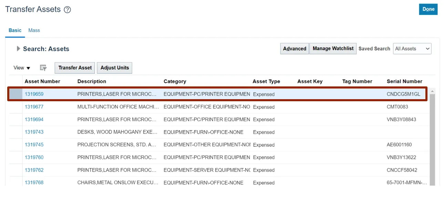This screenshot has width=444, height=198.
Task: Select the Basic tab
Action: (x=15, y=30)
